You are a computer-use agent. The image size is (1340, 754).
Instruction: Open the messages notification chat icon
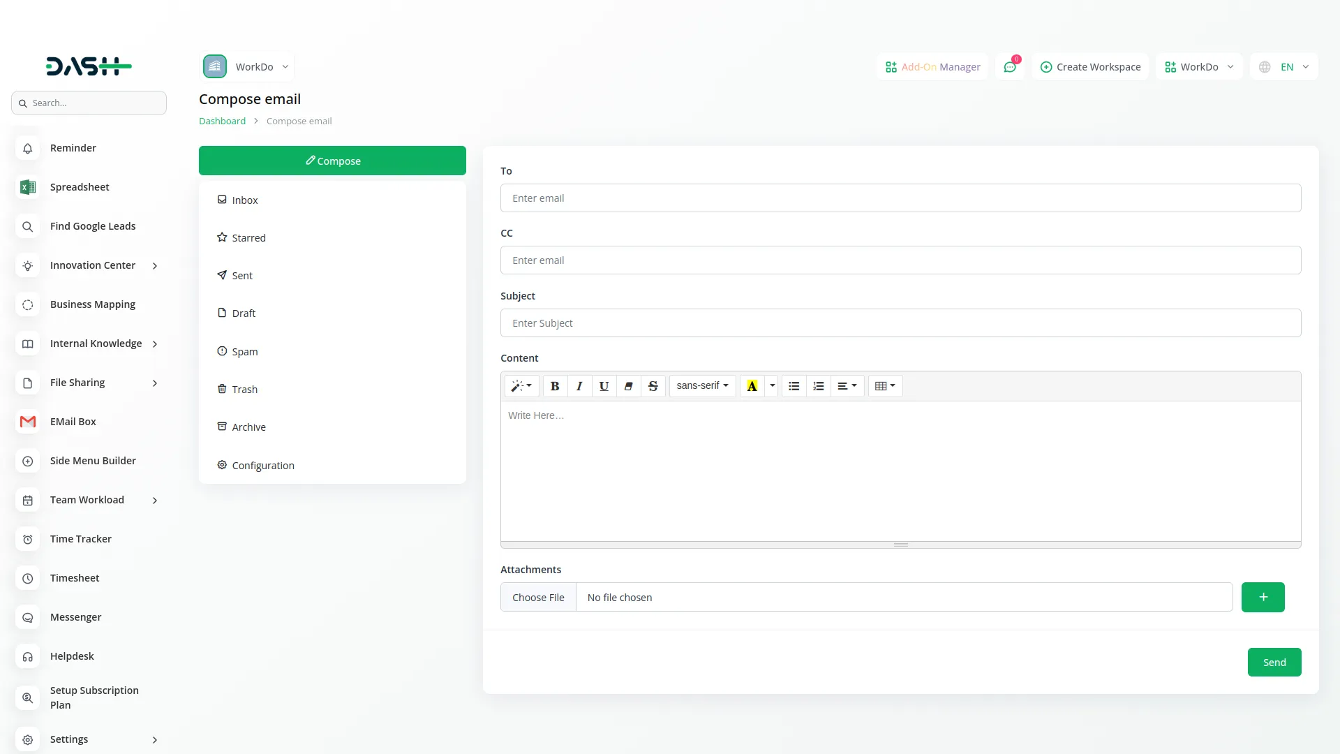point(1010,66)
